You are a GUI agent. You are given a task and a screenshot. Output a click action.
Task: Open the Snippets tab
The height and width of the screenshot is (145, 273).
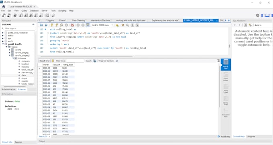coord(251,137)
